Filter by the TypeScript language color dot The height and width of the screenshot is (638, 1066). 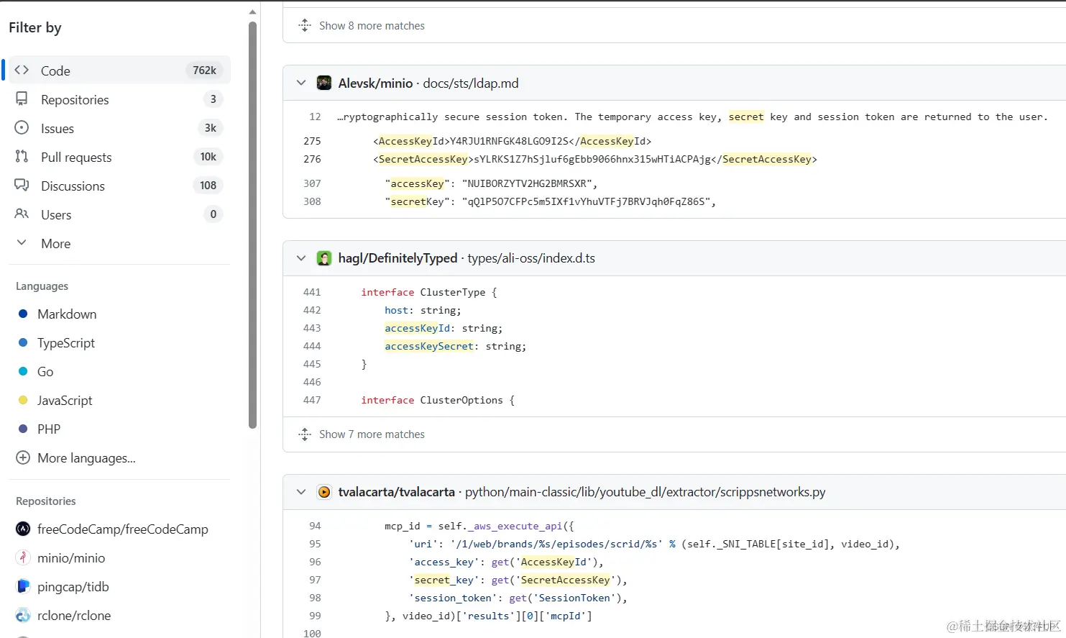point(23,342)
